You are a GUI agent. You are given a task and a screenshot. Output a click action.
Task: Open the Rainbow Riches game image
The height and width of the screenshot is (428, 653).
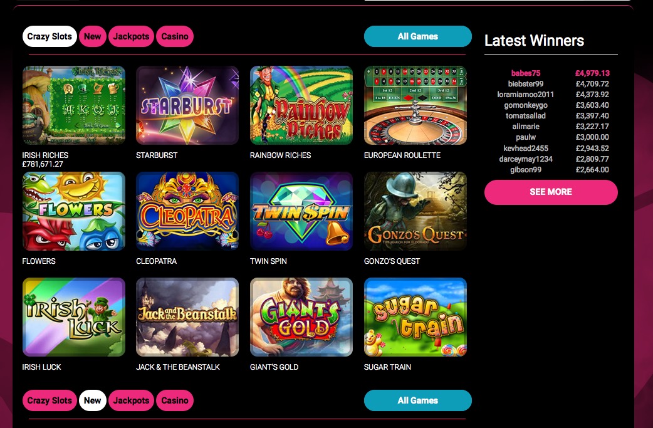tap(301, 105)
